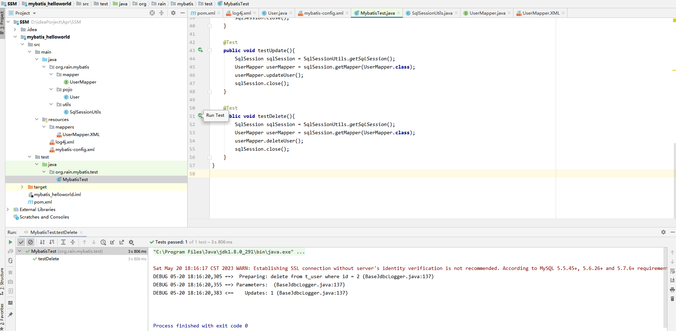Collapse the main folder
The width and height of the screenshot is (676, 331).
point(30,52)
